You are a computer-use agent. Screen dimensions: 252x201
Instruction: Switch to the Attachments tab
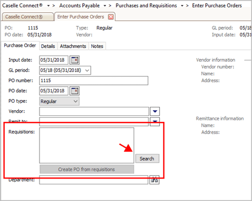[x=73, y=47]
